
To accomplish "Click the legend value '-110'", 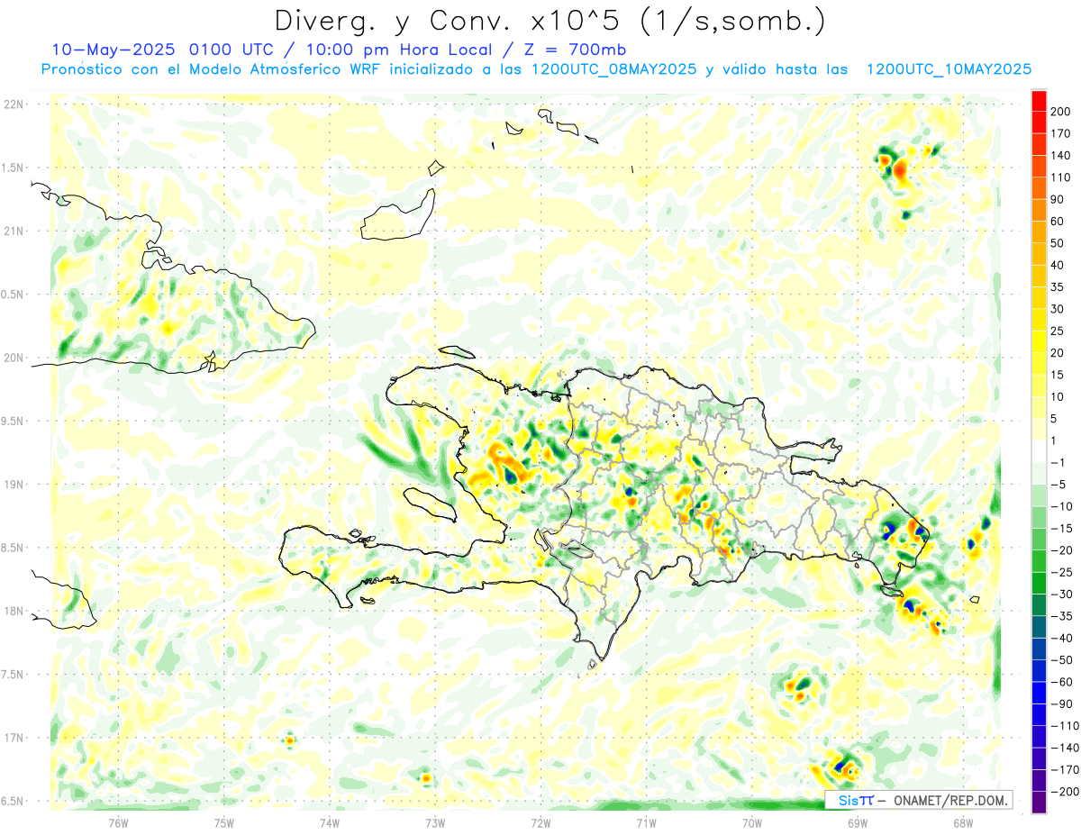I will pyautogui.click(x=1065, y=726).
